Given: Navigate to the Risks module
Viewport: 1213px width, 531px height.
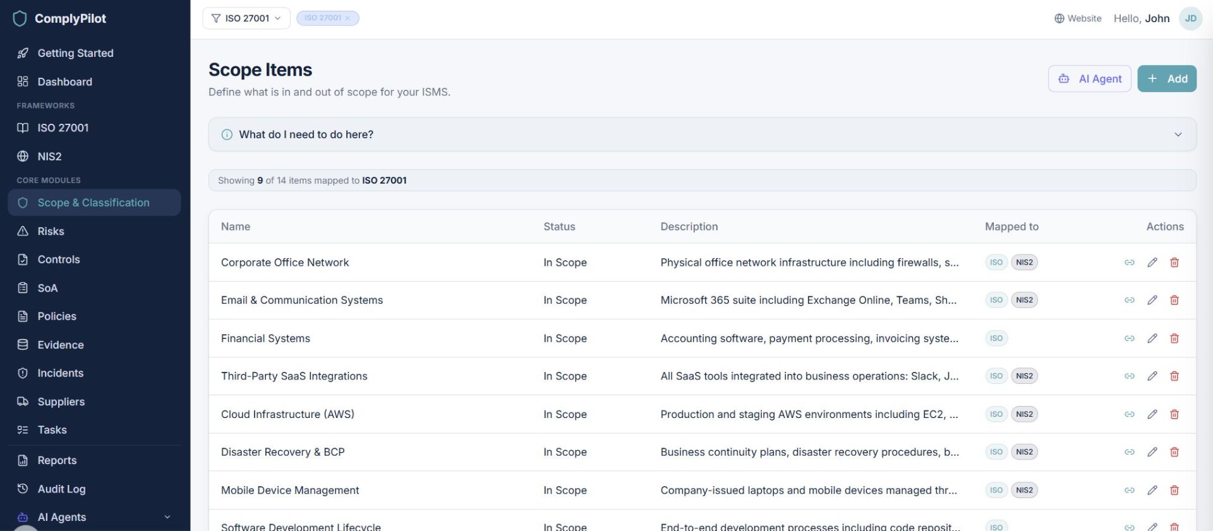Looking at the screenshot, I should pyautogui.click(x=95, y=231).
